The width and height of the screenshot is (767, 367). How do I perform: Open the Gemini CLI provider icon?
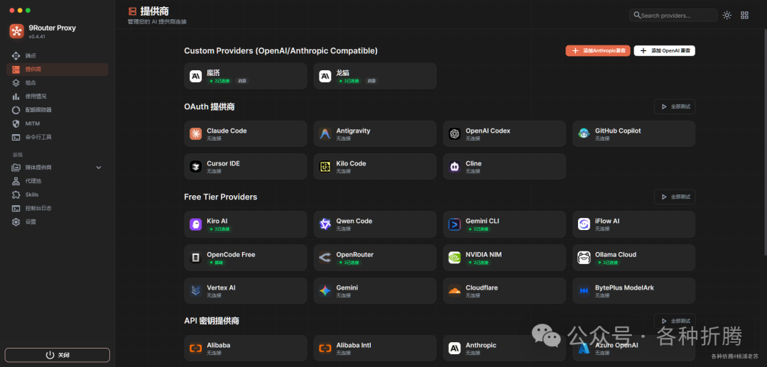455,224
